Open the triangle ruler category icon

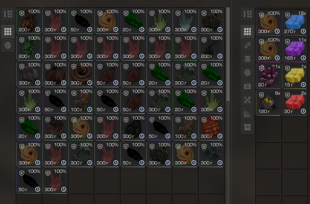[x=247, y=114]
